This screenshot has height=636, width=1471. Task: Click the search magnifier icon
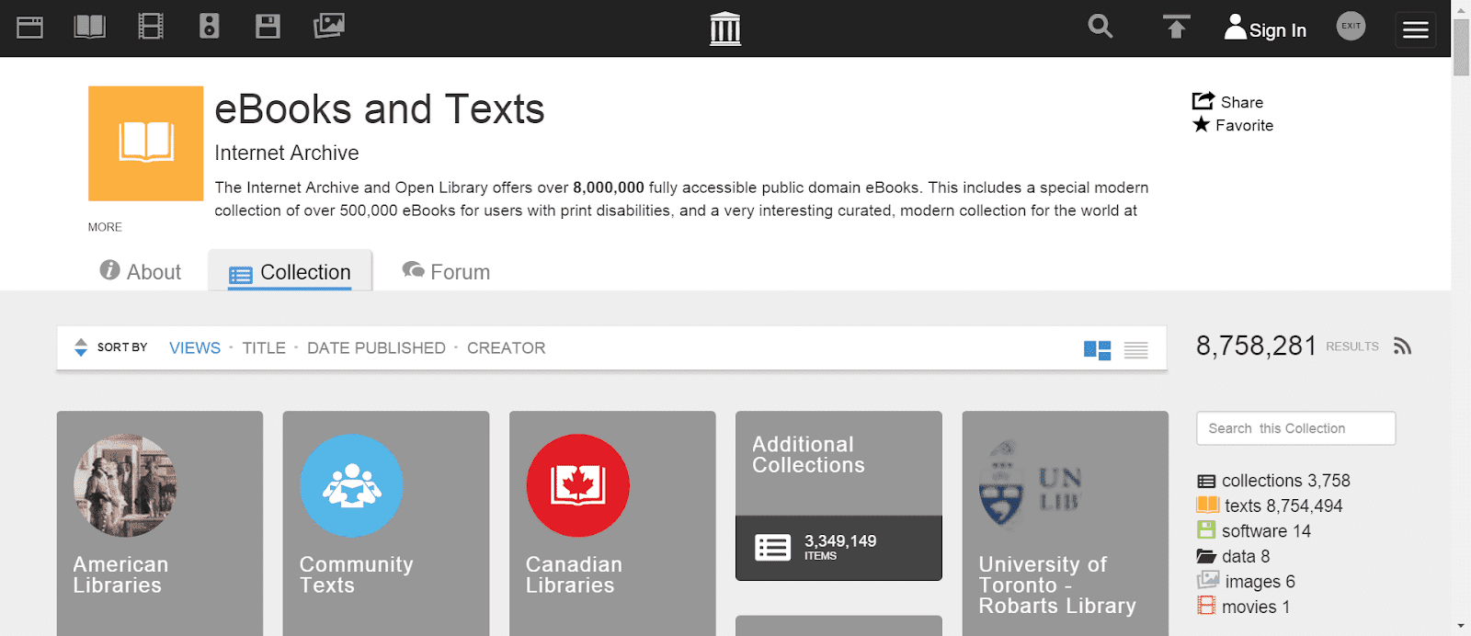(1100, 28)
